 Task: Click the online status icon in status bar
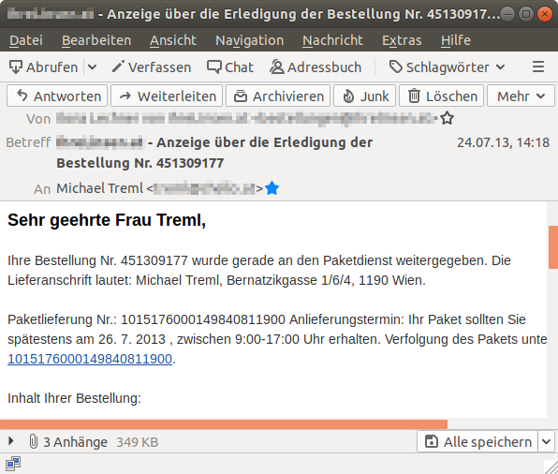coord(13,464)
